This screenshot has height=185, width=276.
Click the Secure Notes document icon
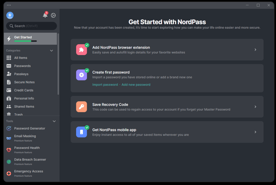(x=9, y=82)
